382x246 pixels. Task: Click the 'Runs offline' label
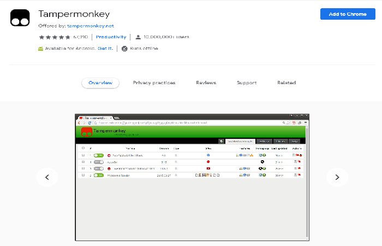(x=144, y=48)
